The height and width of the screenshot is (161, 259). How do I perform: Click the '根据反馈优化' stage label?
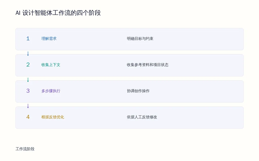pyautogui.click(x=53, y=117)
